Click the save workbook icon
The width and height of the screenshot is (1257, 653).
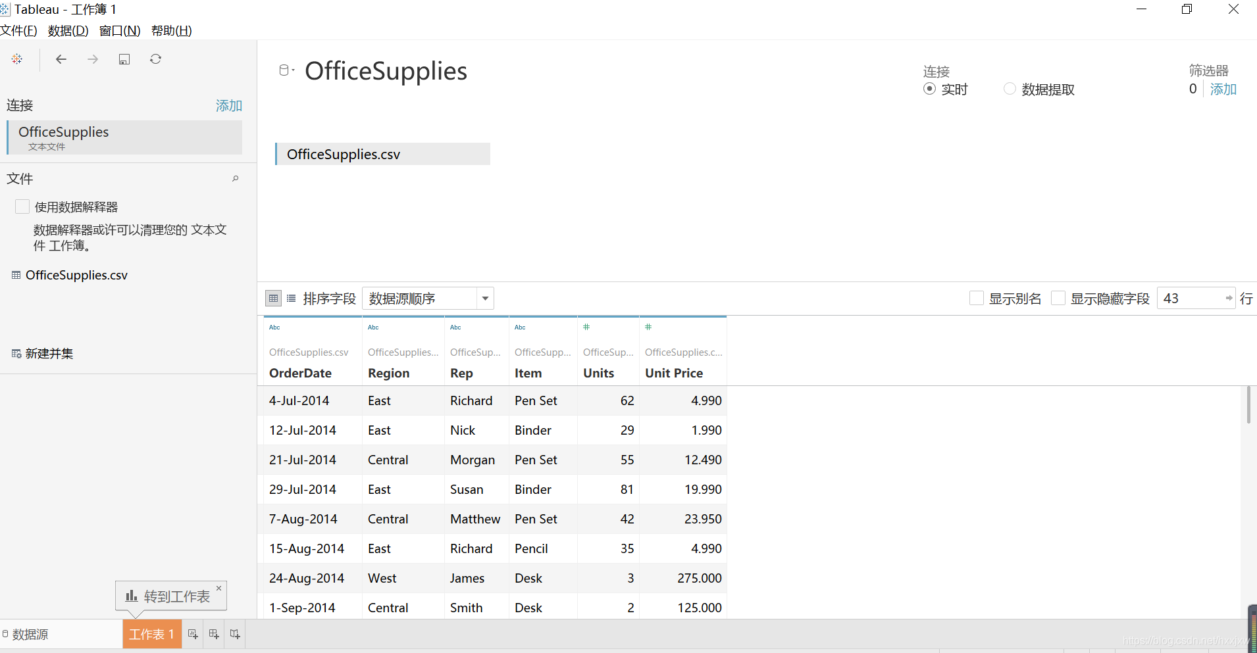124,59
